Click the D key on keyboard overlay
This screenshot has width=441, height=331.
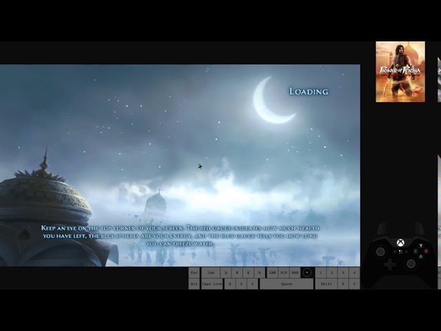[252, 283]
